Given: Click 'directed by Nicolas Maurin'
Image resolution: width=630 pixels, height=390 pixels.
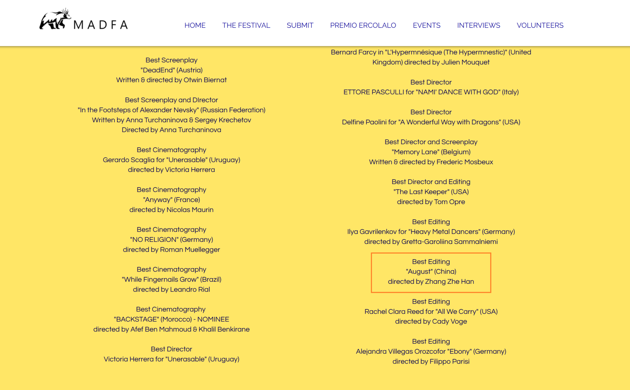Looking at the screenshot, I should point(171,210).
